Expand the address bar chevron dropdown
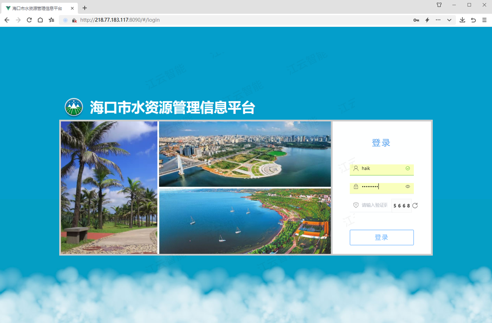The width and height of the screenshot is (492, 323). click(x=449, y=20)
